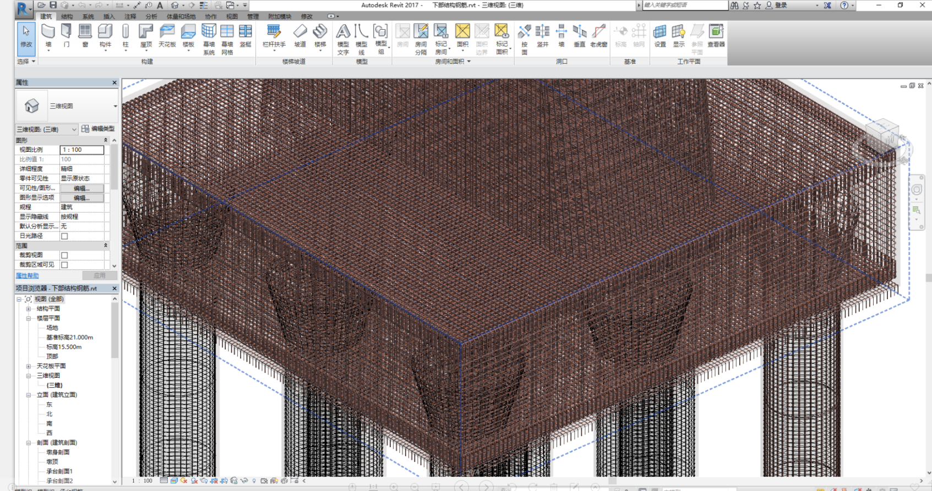Click the Save icon in quick access toolbar
The image size is (932, 491).
(53, 5)
